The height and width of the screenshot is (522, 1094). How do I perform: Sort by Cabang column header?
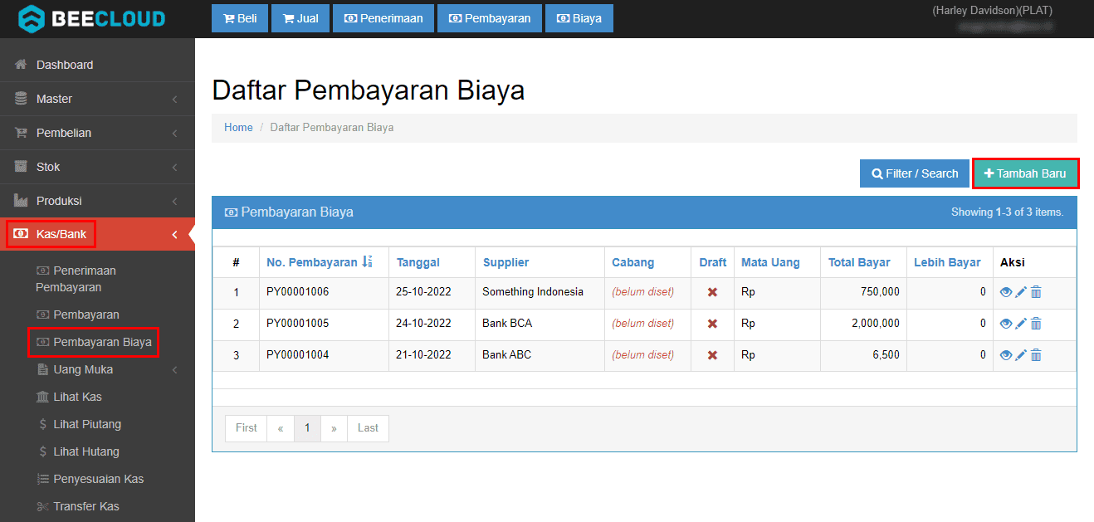tap(633, 262)
